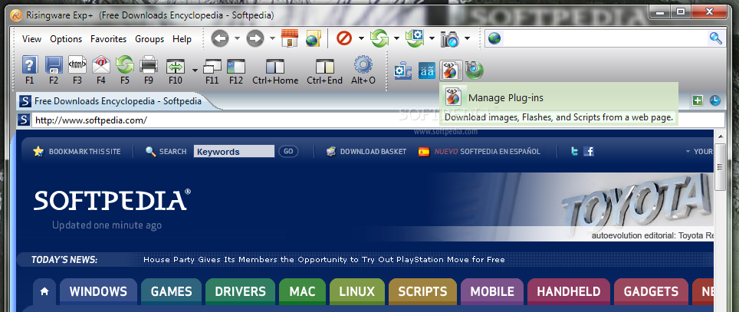Click the Ctrl+Home split view icon

(x=275, y=66)
